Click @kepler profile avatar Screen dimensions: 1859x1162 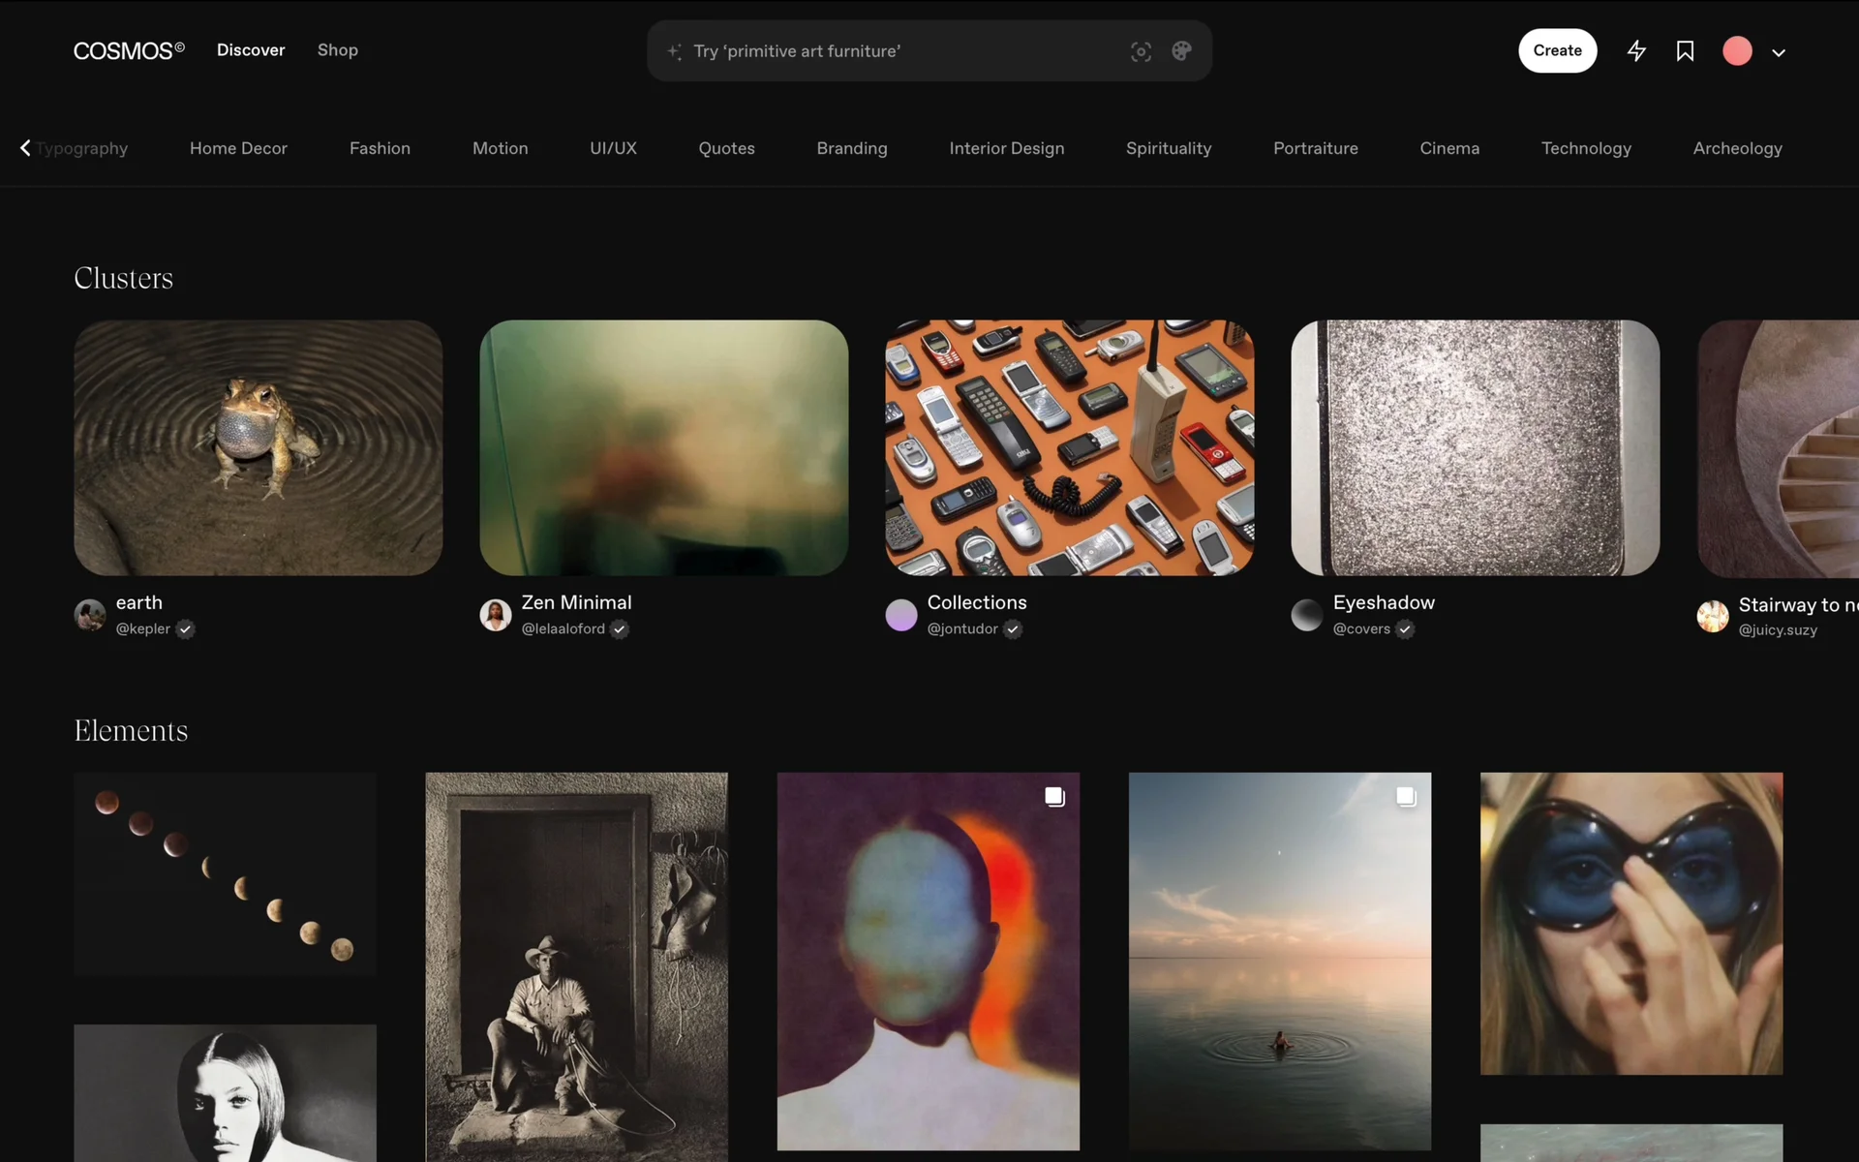click(x=90, y=615)
